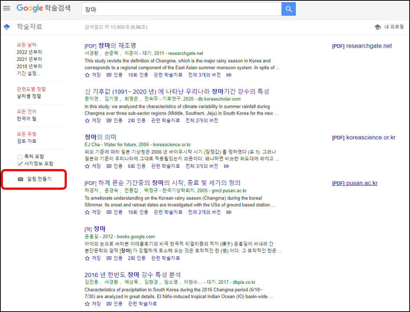Filter results since 2018 년부터
The width and height of the screenshot is (410, 312).
click(29, 66)
